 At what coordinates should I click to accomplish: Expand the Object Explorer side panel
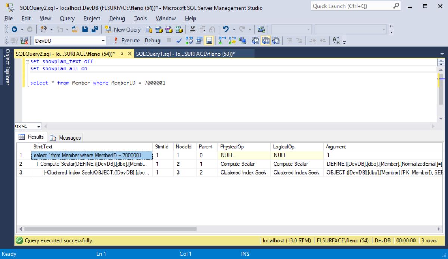pyautogui.click(x=7, y=67)
